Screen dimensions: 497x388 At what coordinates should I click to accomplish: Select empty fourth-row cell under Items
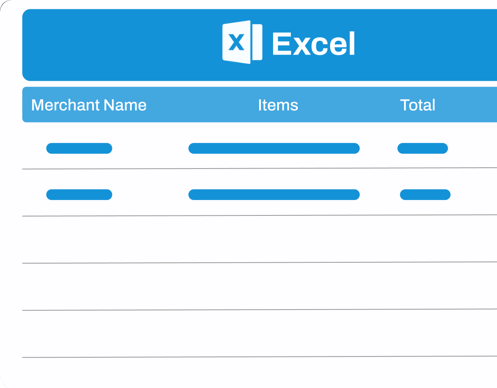click(x=274, y=286)
